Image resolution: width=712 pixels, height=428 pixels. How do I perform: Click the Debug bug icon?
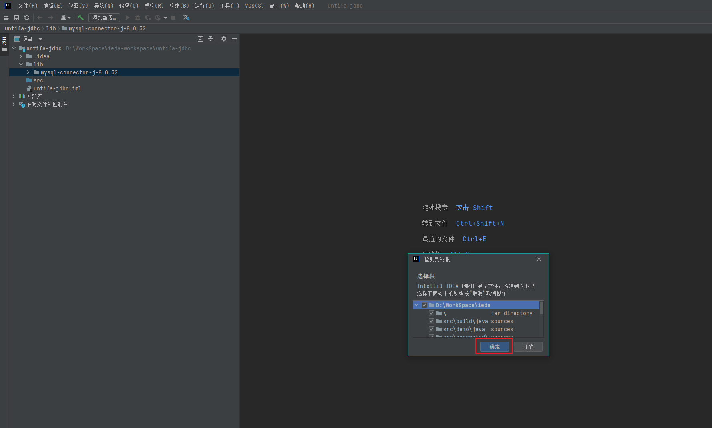[x=138, y=18]
